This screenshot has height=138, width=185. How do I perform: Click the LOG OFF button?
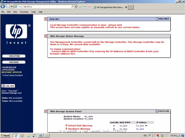[x=8, y=86]
